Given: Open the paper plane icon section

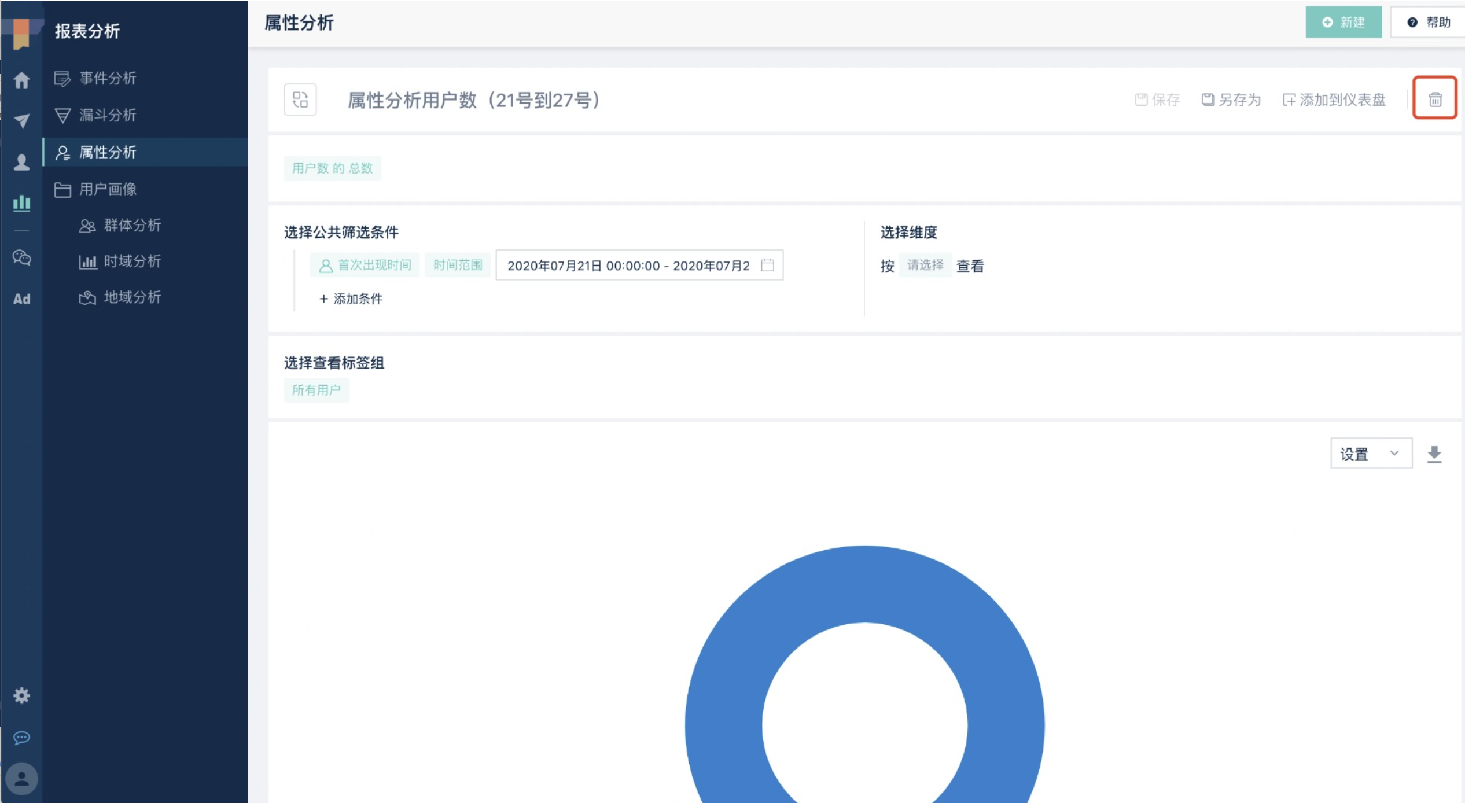Looking at the screenshot, I should point(21,120).
